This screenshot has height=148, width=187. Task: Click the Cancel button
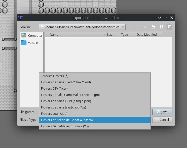point(162,120)
